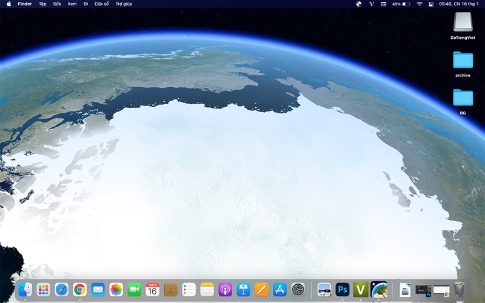Viewport: 485px width, 303px height.
Task: Select the GoTiengViet drive on desktop
Action: click(463, 25)
